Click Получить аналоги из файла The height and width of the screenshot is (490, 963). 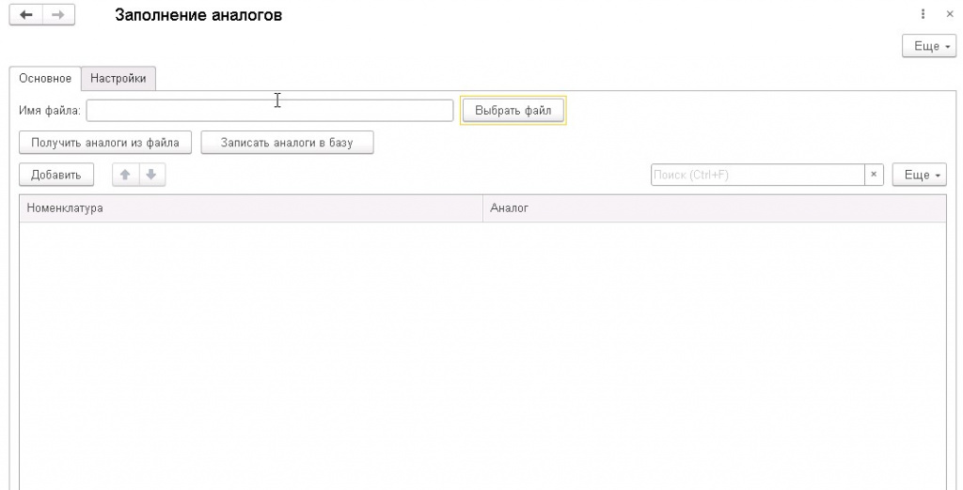coord(105,143)
